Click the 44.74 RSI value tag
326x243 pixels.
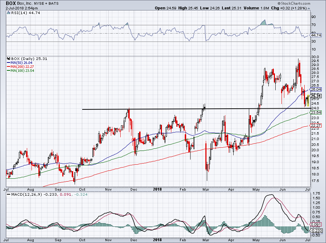tap(316, 35)
